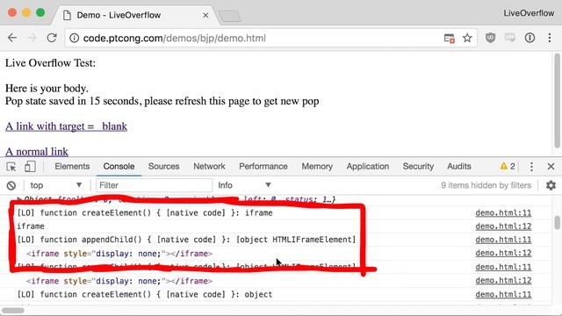Select the 'createElement() ... object' log line
562x316 pixels.
coord(145,295)
